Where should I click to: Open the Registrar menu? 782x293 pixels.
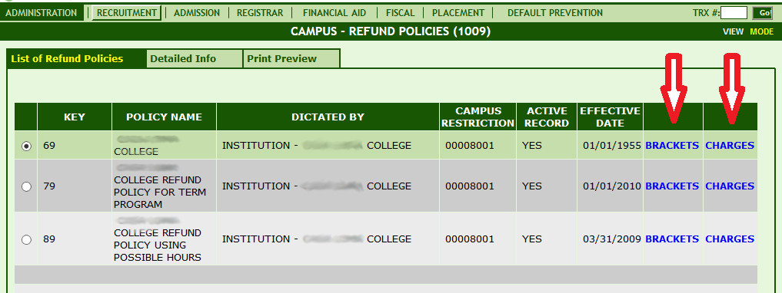260,13
